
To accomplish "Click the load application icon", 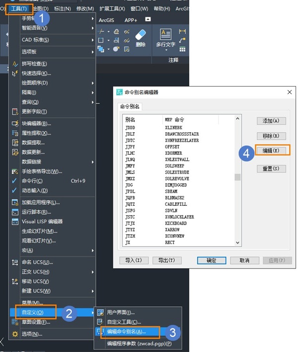I will click(15, 202).
